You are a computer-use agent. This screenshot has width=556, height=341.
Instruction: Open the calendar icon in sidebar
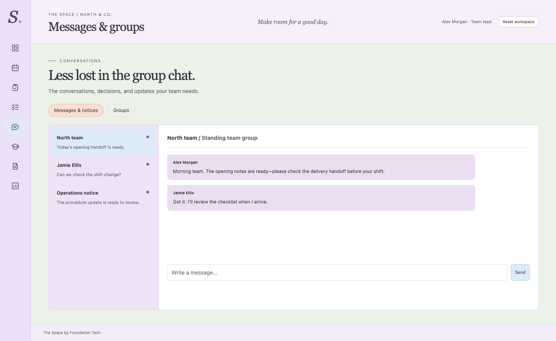[x=15, y=68]
